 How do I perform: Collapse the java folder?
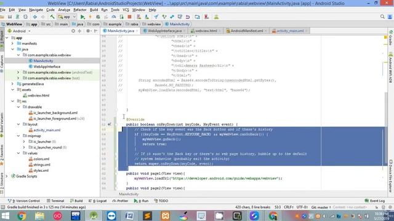point(12,49)
